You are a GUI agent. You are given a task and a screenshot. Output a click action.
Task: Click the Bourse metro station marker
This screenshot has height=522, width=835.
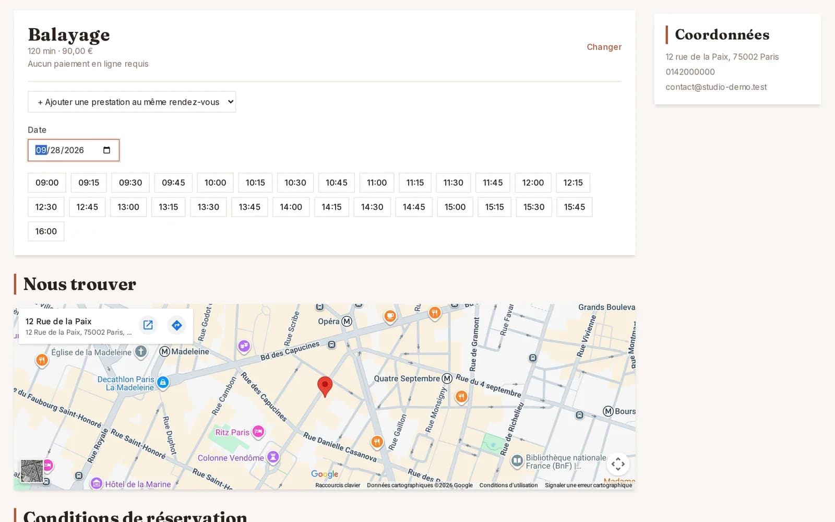pyautogui.click(x=608, y=411)
